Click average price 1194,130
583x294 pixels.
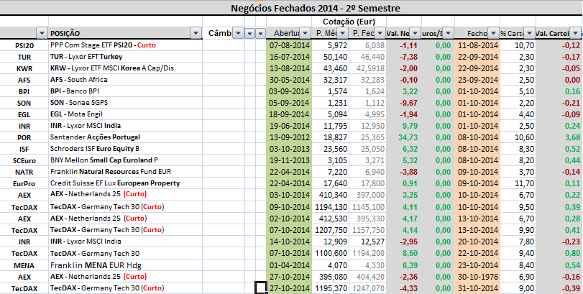331,207
